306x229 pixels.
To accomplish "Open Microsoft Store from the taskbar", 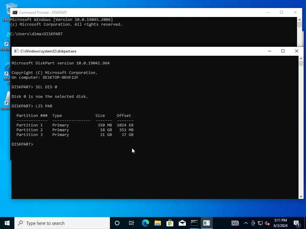I will (x=170, y=223).
